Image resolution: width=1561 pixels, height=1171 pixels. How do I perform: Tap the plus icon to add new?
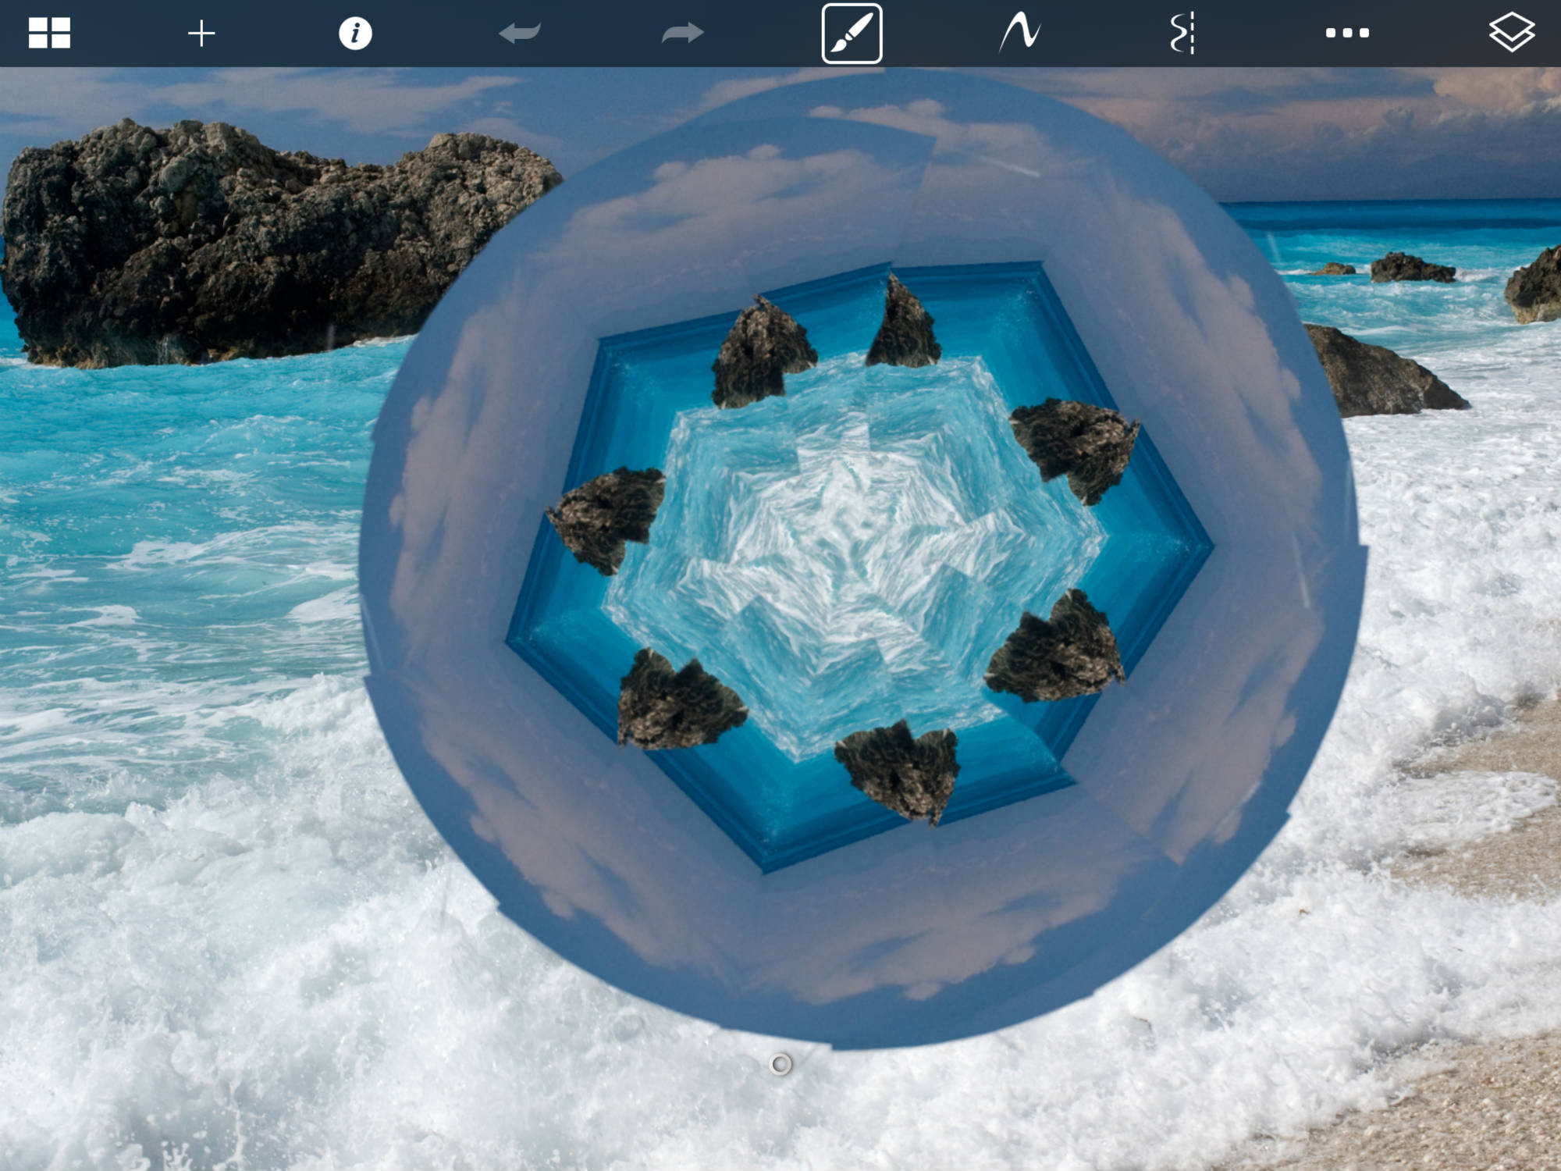click(201, 34)
